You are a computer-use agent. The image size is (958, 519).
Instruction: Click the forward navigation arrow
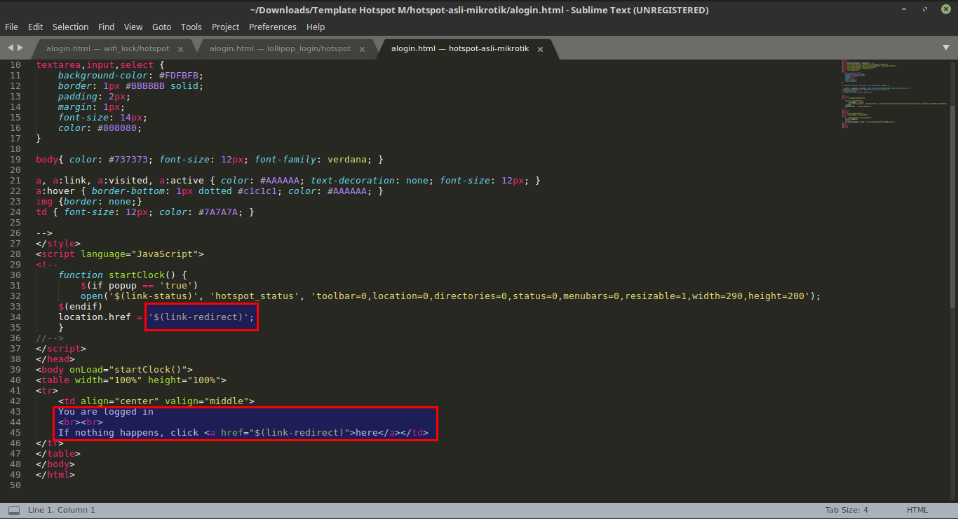point(19,48)
